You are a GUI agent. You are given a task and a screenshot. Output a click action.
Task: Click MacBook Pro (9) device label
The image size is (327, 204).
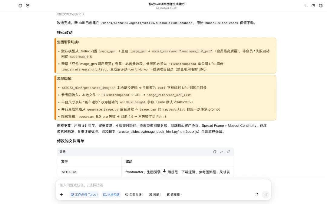(x=167, y=8)
